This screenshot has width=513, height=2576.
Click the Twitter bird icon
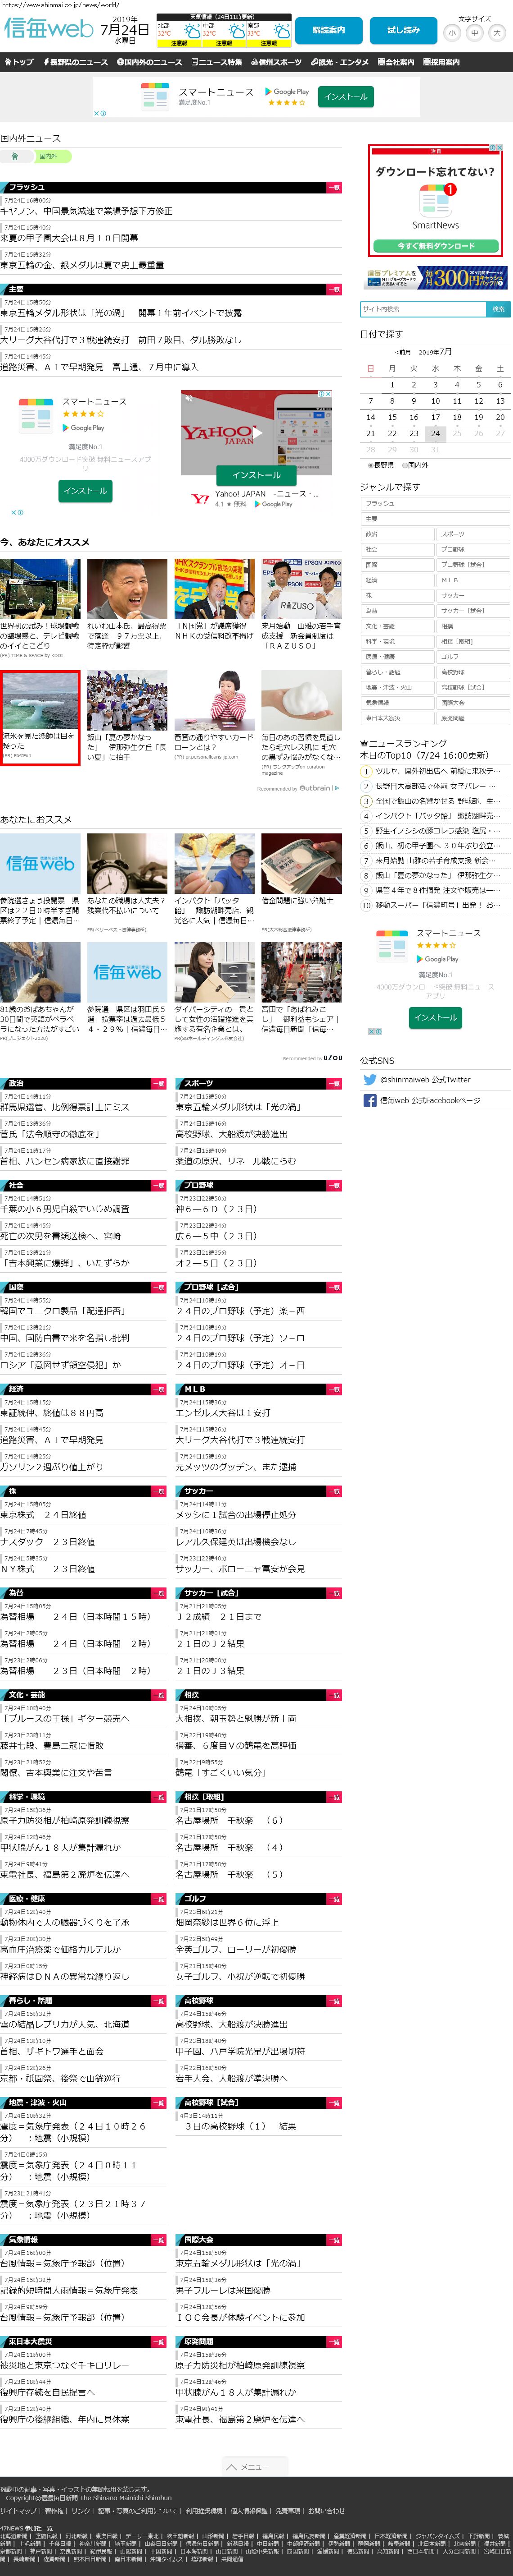point(370,1080)
